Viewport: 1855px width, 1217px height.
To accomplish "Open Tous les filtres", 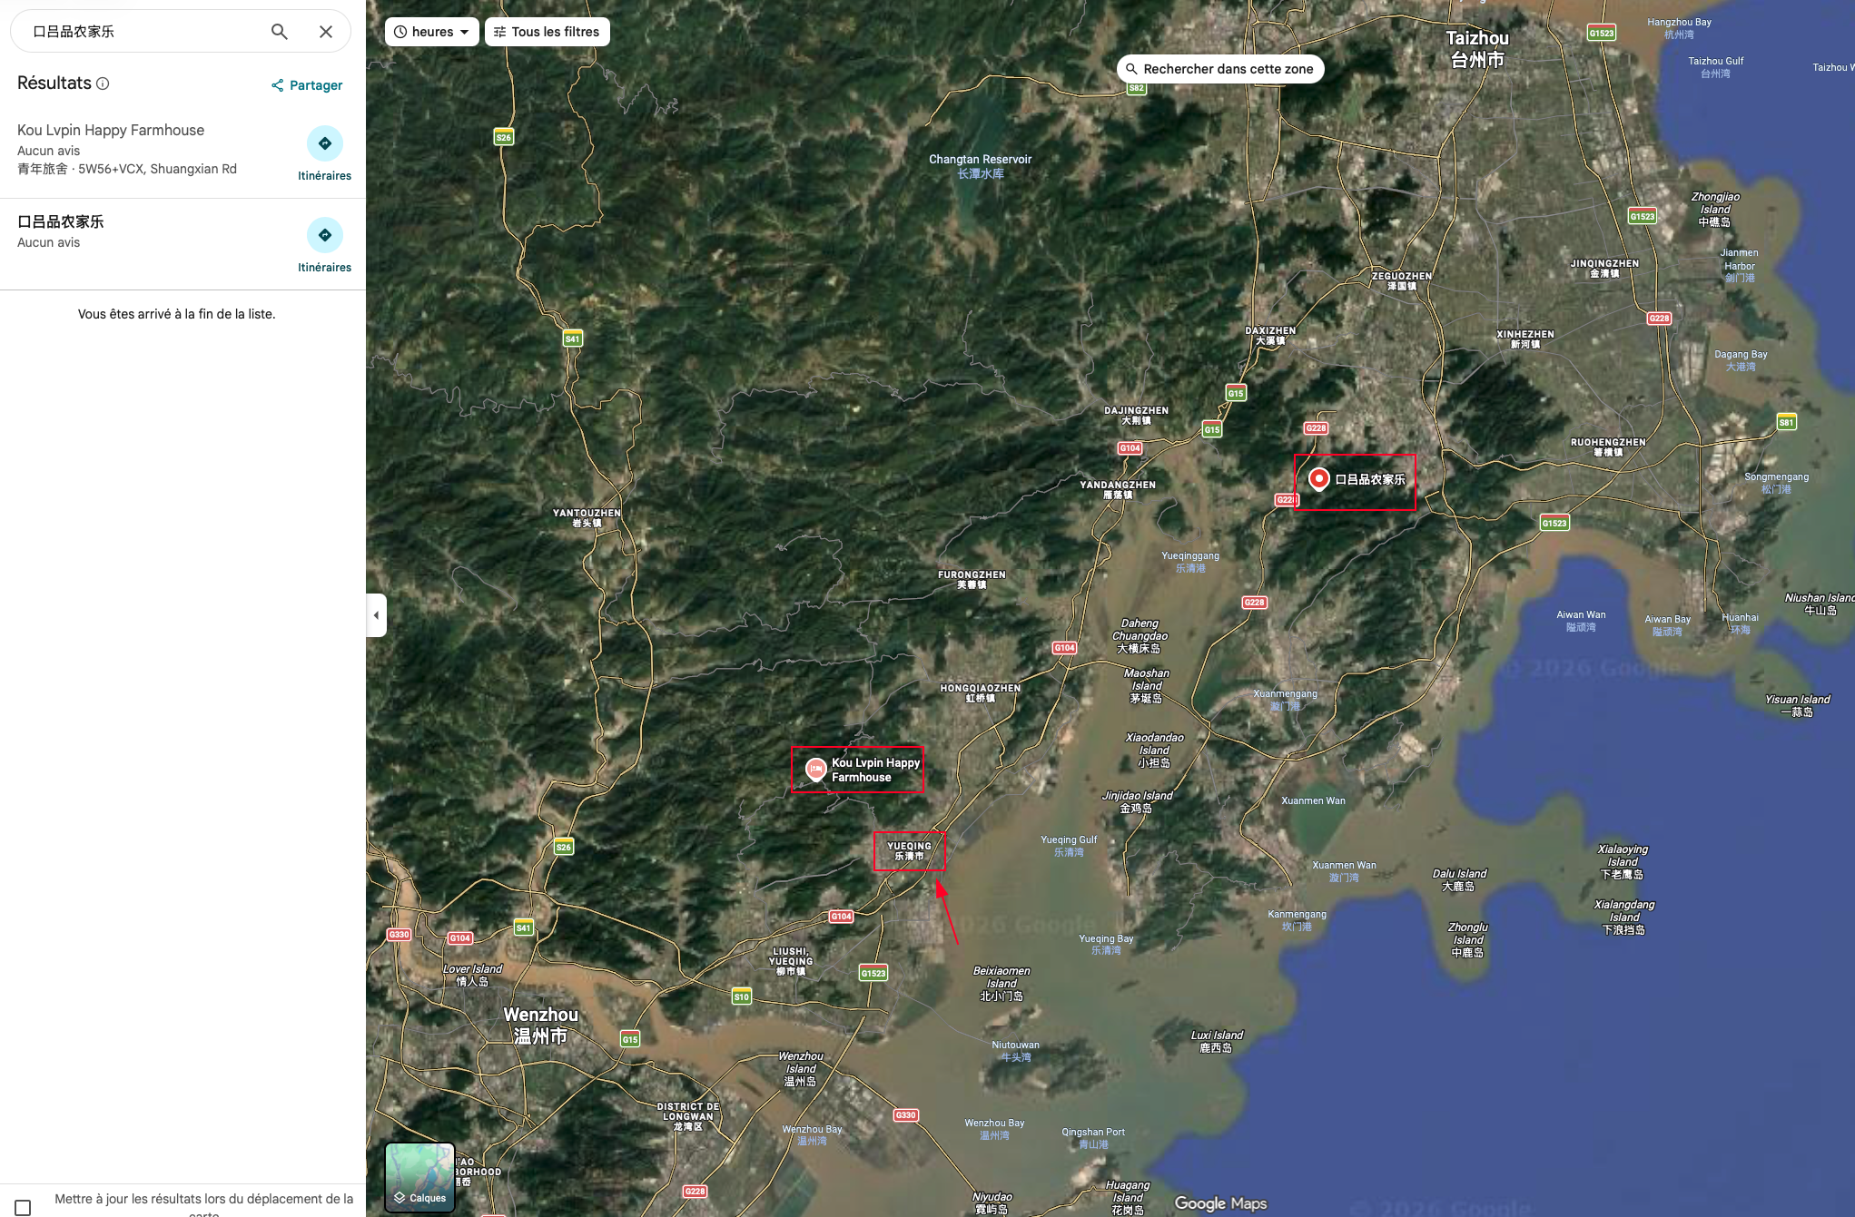I will 548,32.
